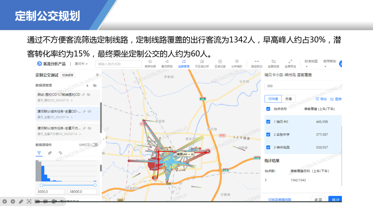Open the 区域任务 regional tasks panel

[220, 64]
